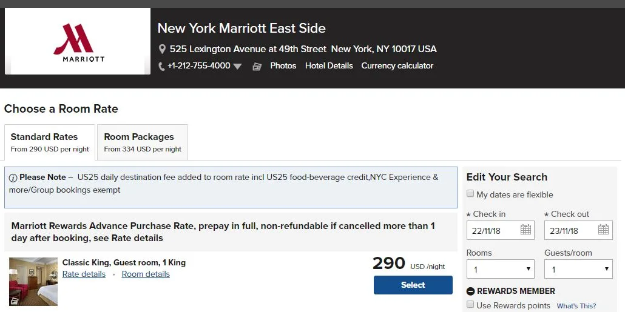This screenshot has height=312, width=625.
Task: Switch to the Standard Rates tab
Action: [x=50, y=142]
